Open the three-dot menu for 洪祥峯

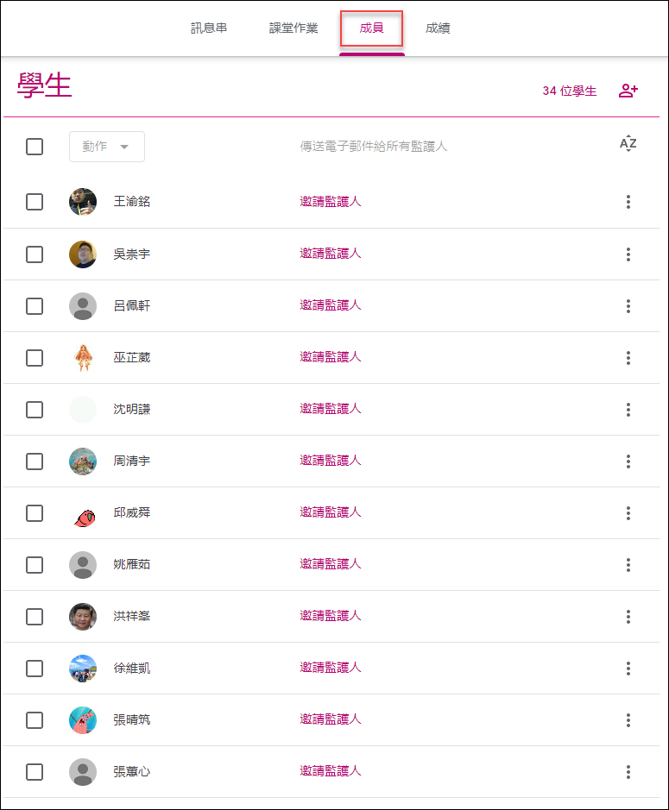628,616
